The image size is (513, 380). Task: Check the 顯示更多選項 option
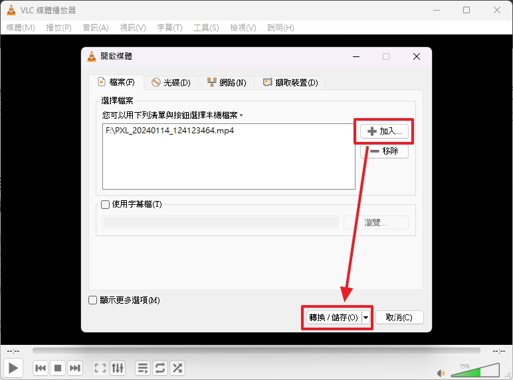click(x=93, y=300)
